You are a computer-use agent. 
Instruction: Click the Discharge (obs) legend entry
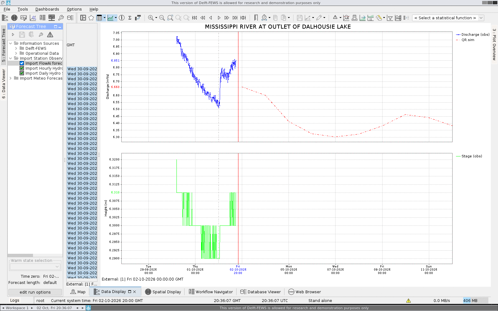[473, 35]
